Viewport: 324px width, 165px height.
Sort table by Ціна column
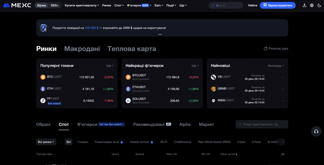pyautogui.click(x=115, y=154)
